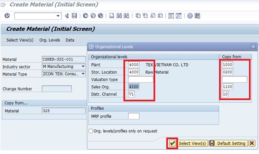Click the Sales Org. field 4100
Viewport: 259px width, 154px height.
(x=134, y=87)
